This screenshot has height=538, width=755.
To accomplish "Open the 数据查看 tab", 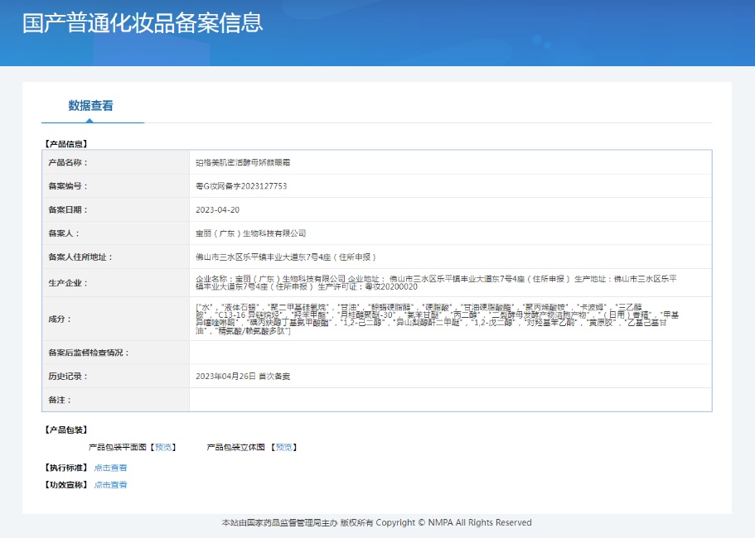I will pyautogui.click(x=91, y=106).
